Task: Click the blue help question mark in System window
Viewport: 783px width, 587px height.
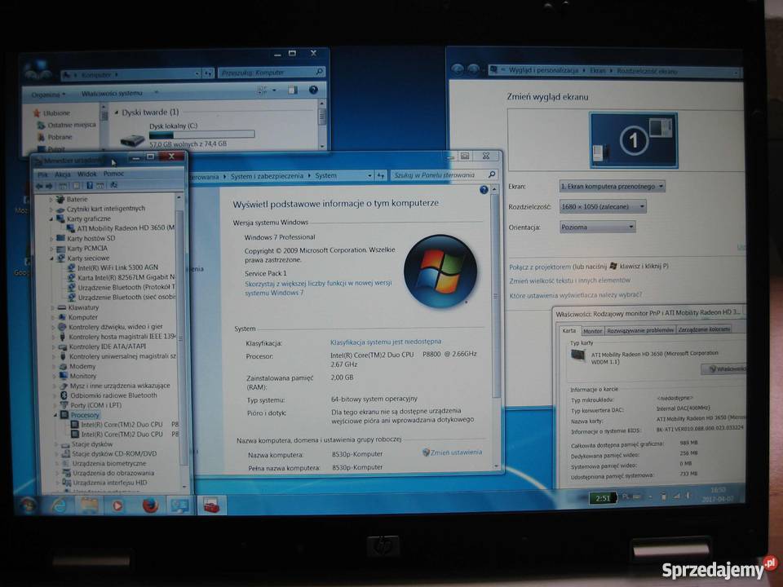Action: pos(486,189)
